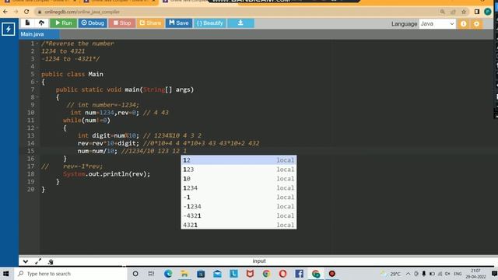The image size is (498, 280).
Task: Click line 18 println statement
Action: [x=107, y=174]
